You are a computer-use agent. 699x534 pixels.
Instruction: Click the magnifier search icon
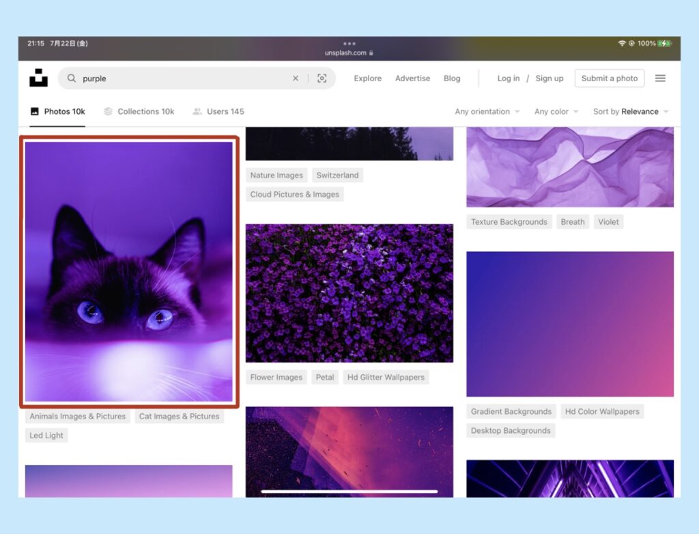71,79
